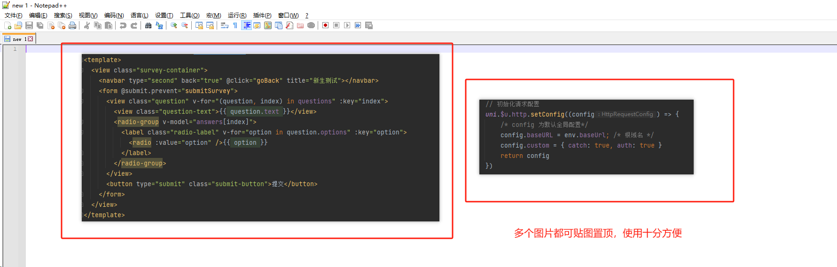
Task: Click the pinned uni.$u.http config code image
Action: 586,137
